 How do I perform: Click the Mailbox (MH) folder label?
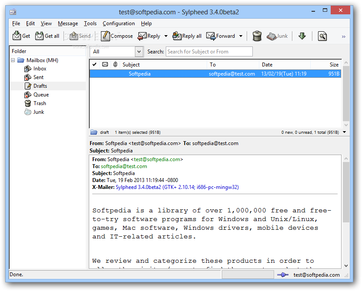click(42, 60)
